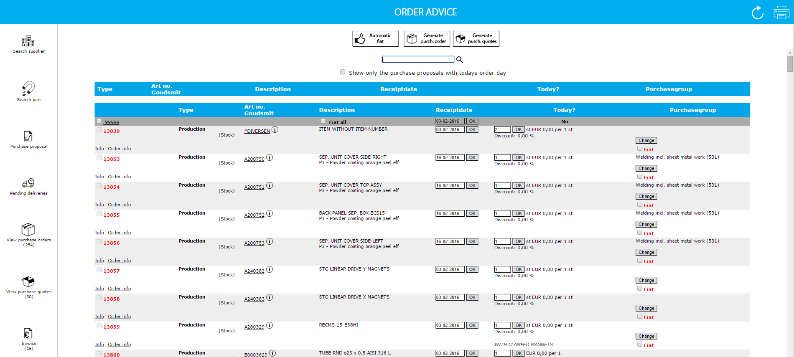
Task: Open View purchase orders box icon
Action: pyautogui.click(x=28, y=230)
